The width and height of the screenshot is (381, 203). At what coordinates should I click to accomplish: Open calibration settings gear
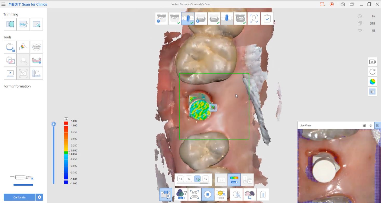(39, 197)
